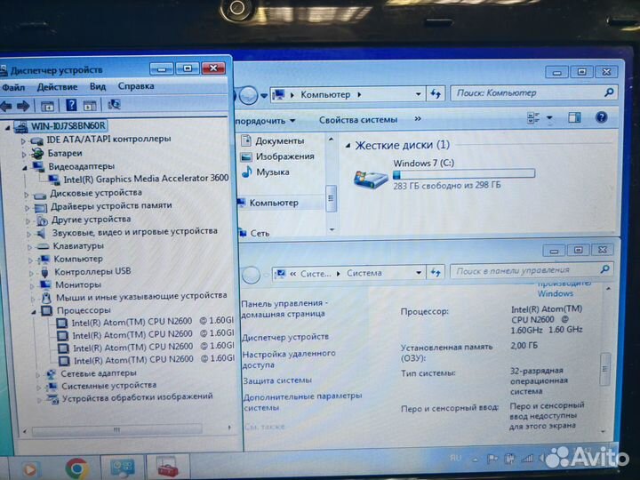Click the Мониторы monitor icon
The height and width of the screenshot is (480, 640).
coord(45,284)
